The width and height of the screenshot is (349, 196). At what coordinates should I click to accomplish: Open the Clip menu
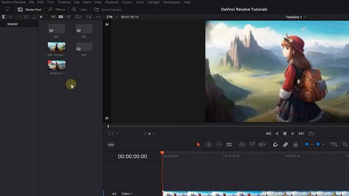pos(76,2)
